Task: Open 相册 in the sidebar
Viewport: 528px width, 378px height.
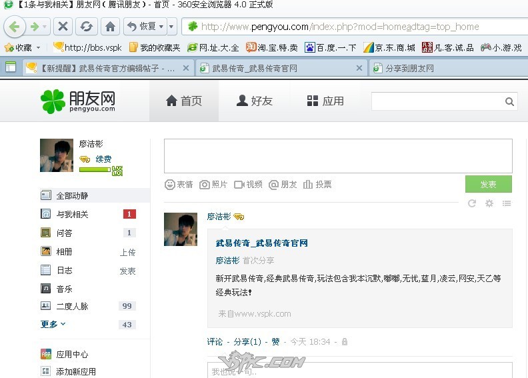Action: coord(64,251)
